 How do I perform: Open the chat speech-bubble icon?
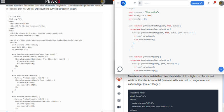(120, 69)
